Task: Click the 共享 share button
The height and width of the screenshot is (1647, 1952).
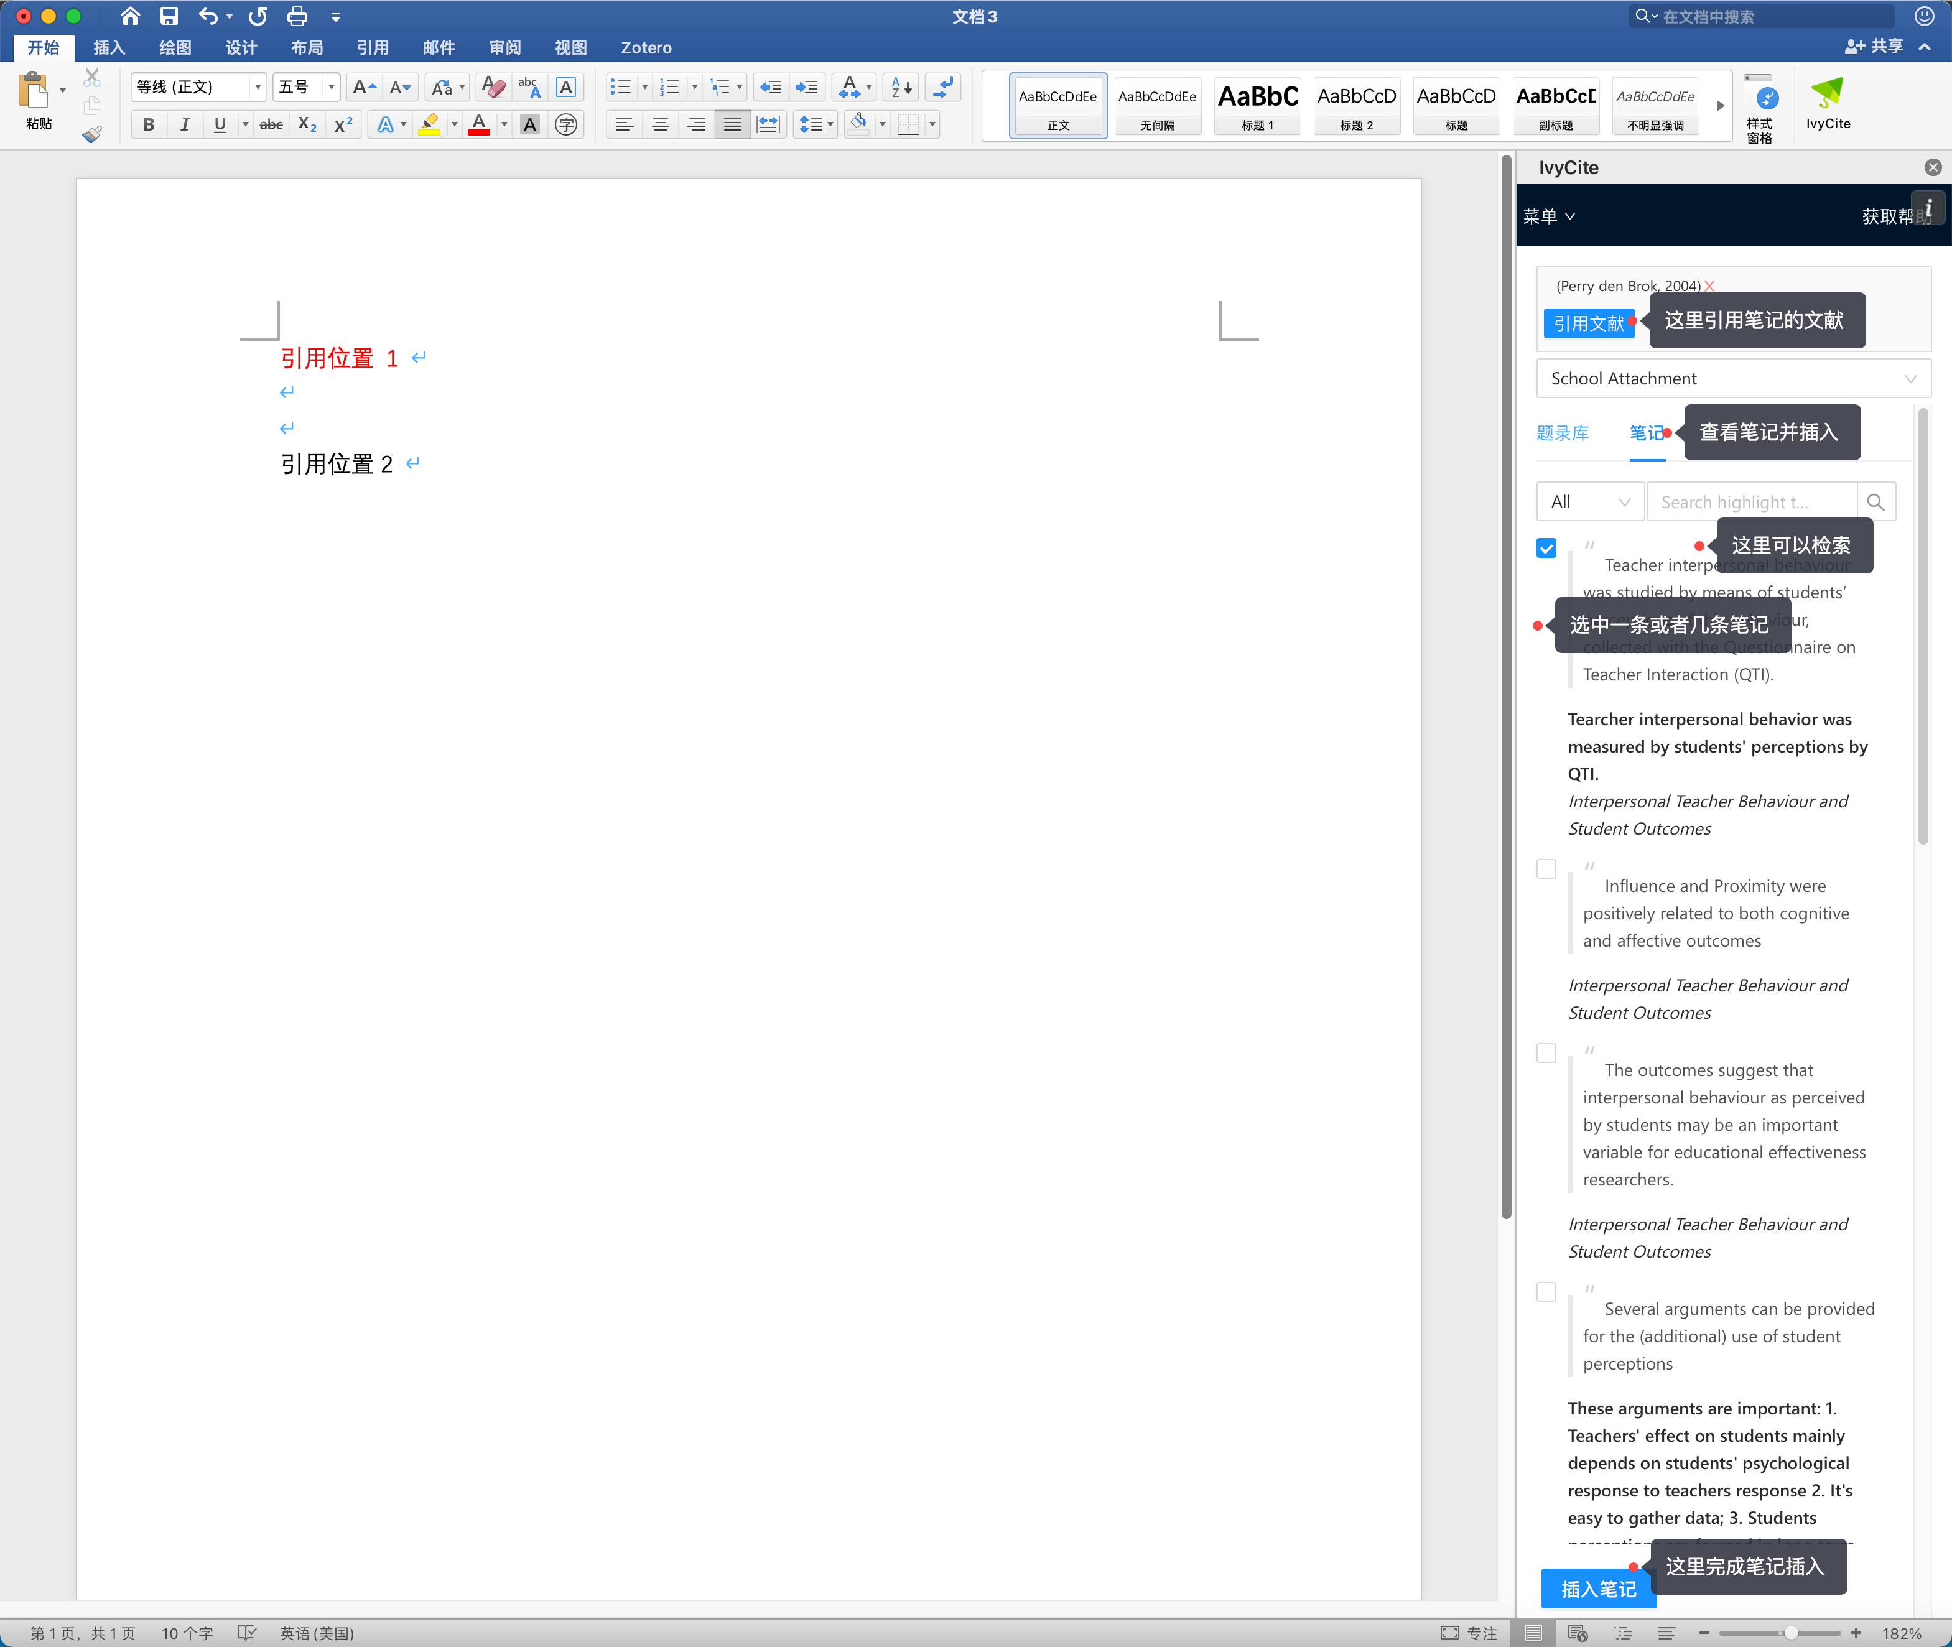Action: 1874,46
